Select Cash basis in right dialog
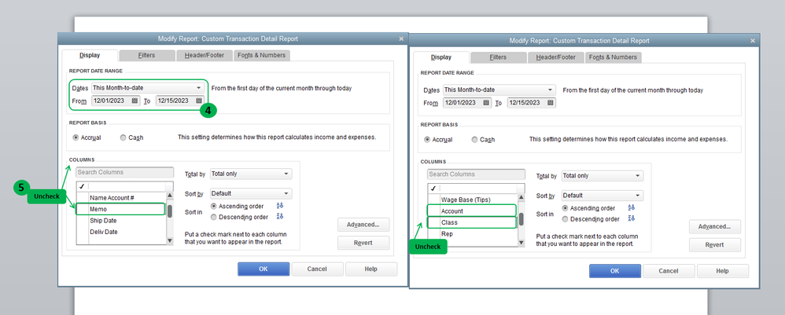Screen dimensions: 785x315 click(x=474, y=140)
